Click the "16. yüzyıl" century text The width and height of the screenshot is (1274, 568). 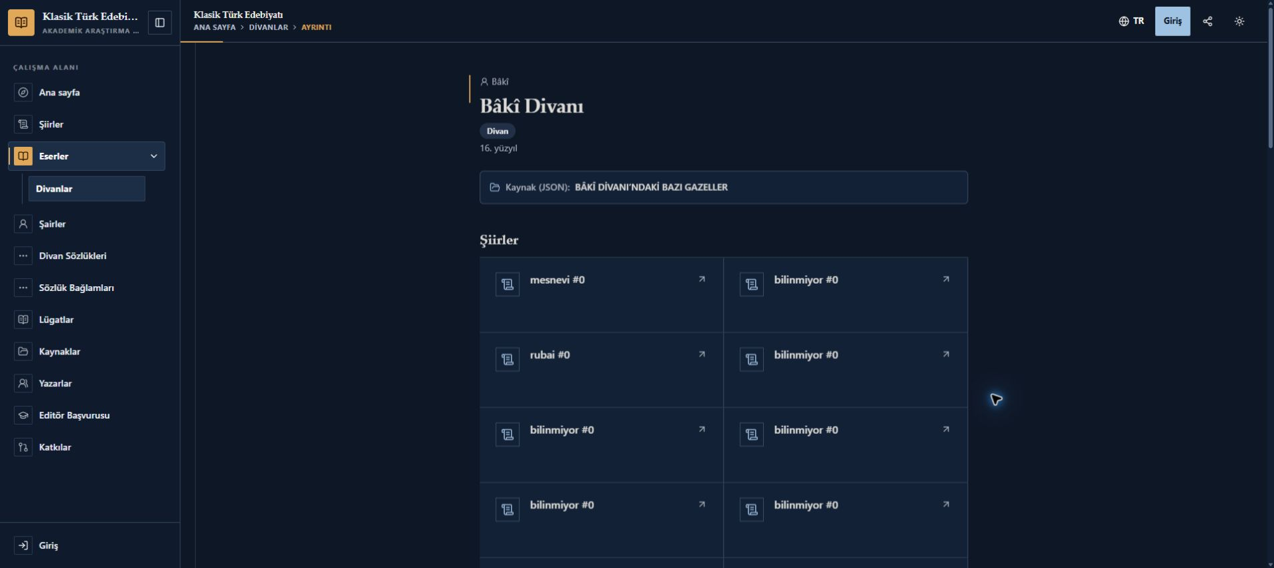498,148
